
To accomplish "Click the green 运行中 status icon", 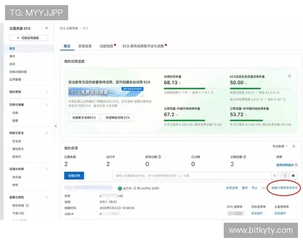I will [x=120, y=188].
